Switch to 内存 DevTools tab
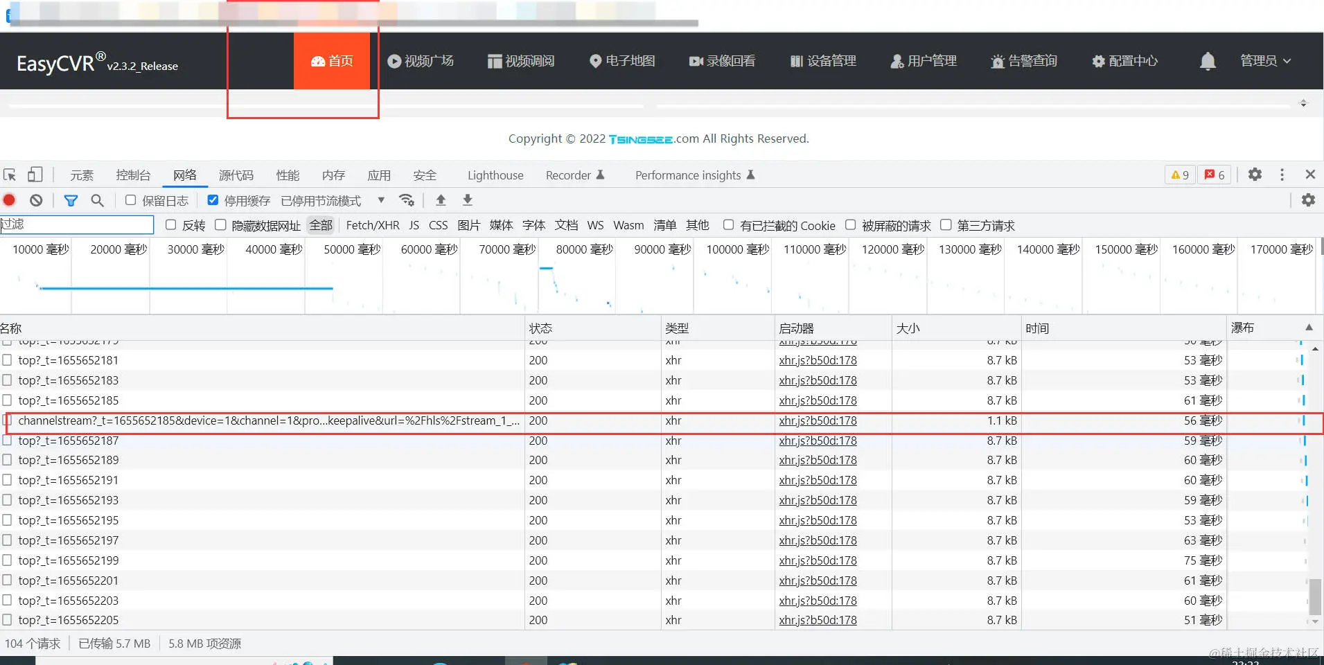The height and width of the screenshot is (665, 1324). click(333, 175)
